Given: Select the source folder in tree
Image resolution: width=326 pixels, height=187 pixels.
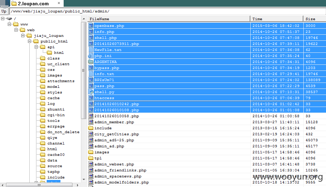Looking at the screenshot, I should [55, 166].
